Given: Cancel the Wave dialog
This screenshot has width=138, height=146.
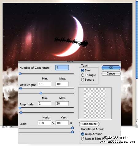Looking at the screenshot, I should tap(111, 74).
